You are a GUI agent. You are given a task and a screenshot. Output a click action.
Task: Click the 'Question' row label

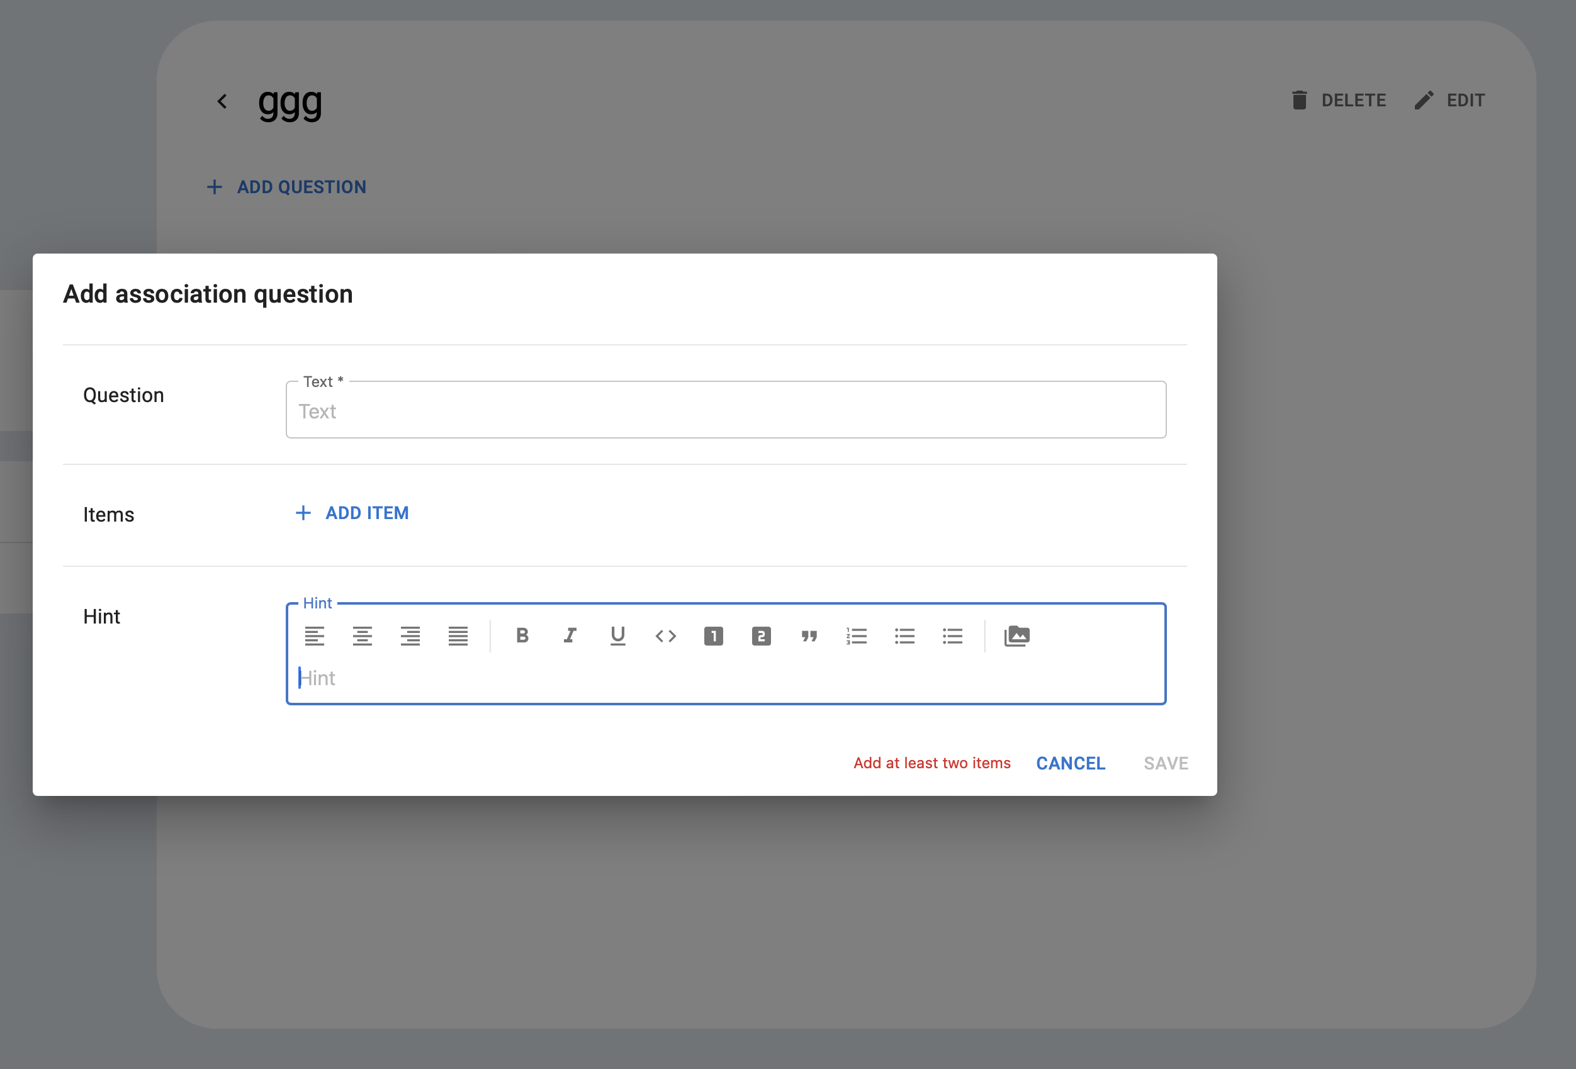[x=123, y=395]
